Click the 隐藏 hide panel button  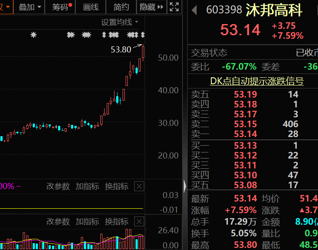point(151,7)
